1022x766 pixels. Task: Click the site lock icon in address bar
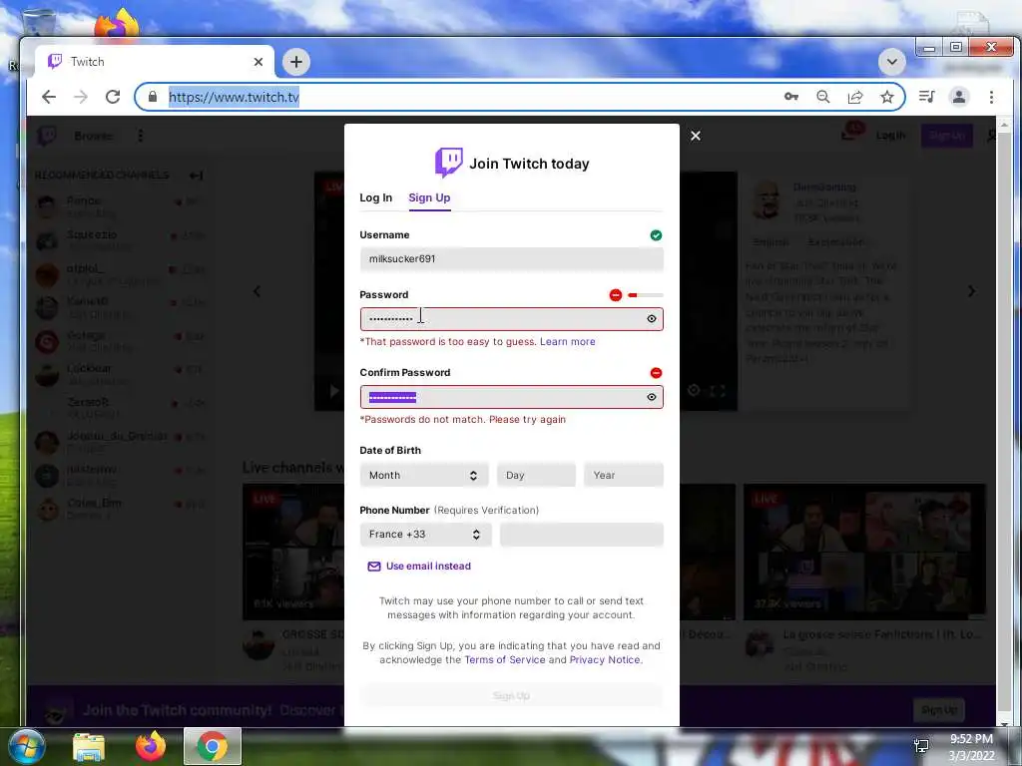pyautogui.click(x=153, y=97)
